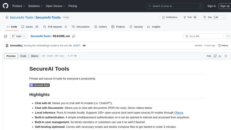This screenshot has width=231, height=130.
Task: Open pull request #107 link
Action: pyautogui.click(x=77, y=45)
